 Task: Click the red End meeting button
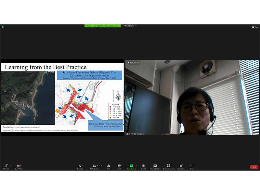point(254,167)
